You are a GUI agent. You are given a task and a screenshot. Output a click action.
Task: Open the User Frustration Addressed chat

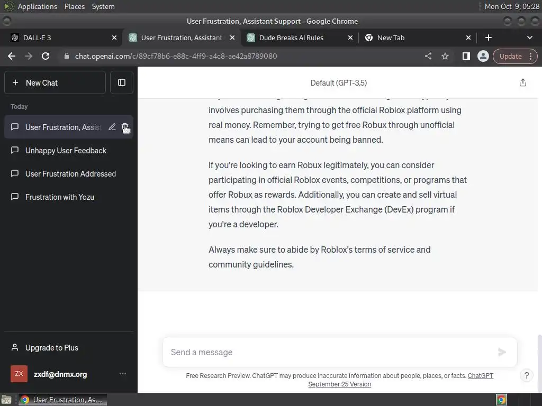[68, 173]
